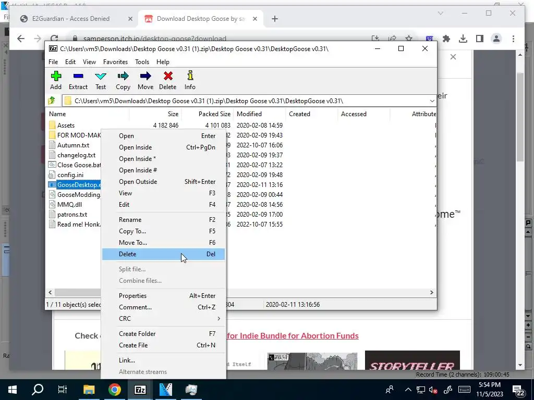534x400 pixels.
Task: Choose Open Outside in context menu
Action: pos(163,182)
